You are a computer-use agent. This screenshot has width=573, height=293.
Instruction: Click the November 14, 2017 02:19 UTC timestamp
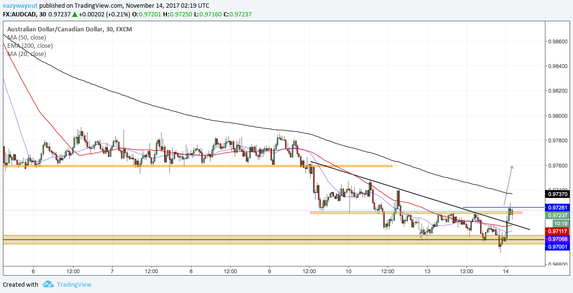click(168, 6)
